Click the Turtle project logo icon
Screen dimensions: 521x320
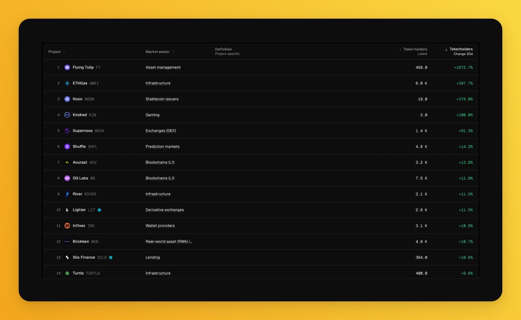[67, 273]
